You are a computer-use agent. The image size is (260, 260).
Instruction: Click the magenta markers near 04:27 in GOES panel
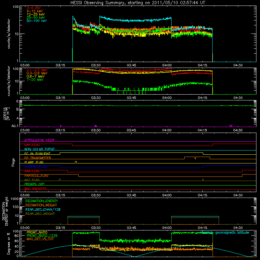[231, 126]
